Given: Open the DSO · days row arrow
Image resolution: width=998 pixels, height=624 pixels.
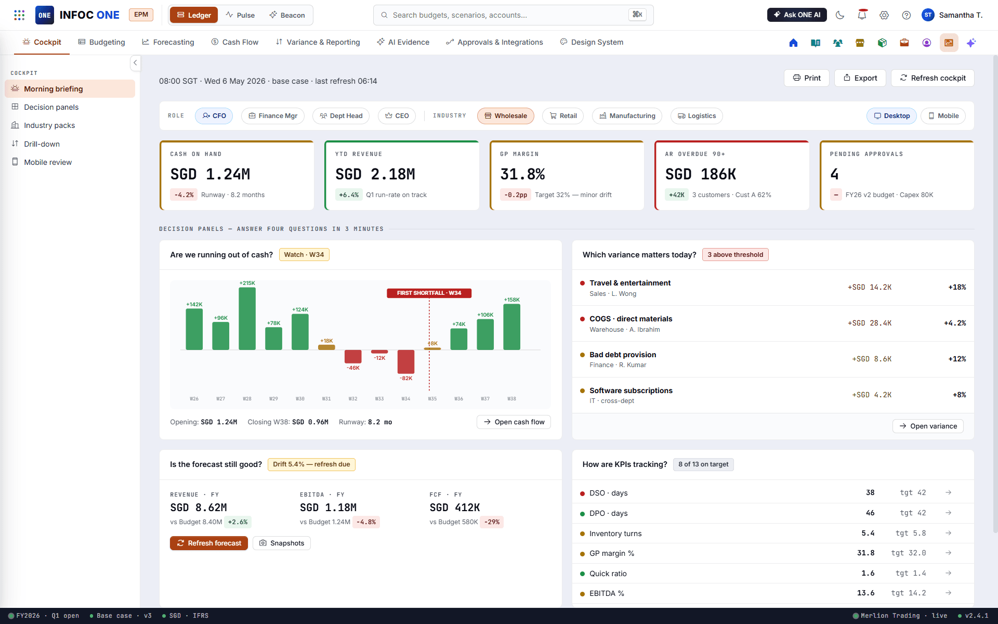Looking at the screenshot, I should click(948, 493).
